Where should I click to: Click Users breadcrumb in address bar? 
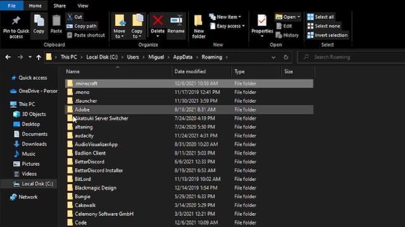click(x=133, y=57)
